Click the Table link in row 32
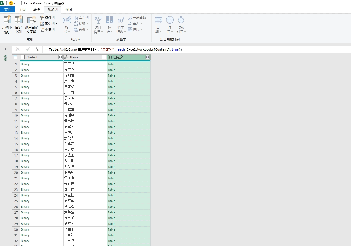The height and width of the screenshot is (246, 351). click(x=111, y=241)
